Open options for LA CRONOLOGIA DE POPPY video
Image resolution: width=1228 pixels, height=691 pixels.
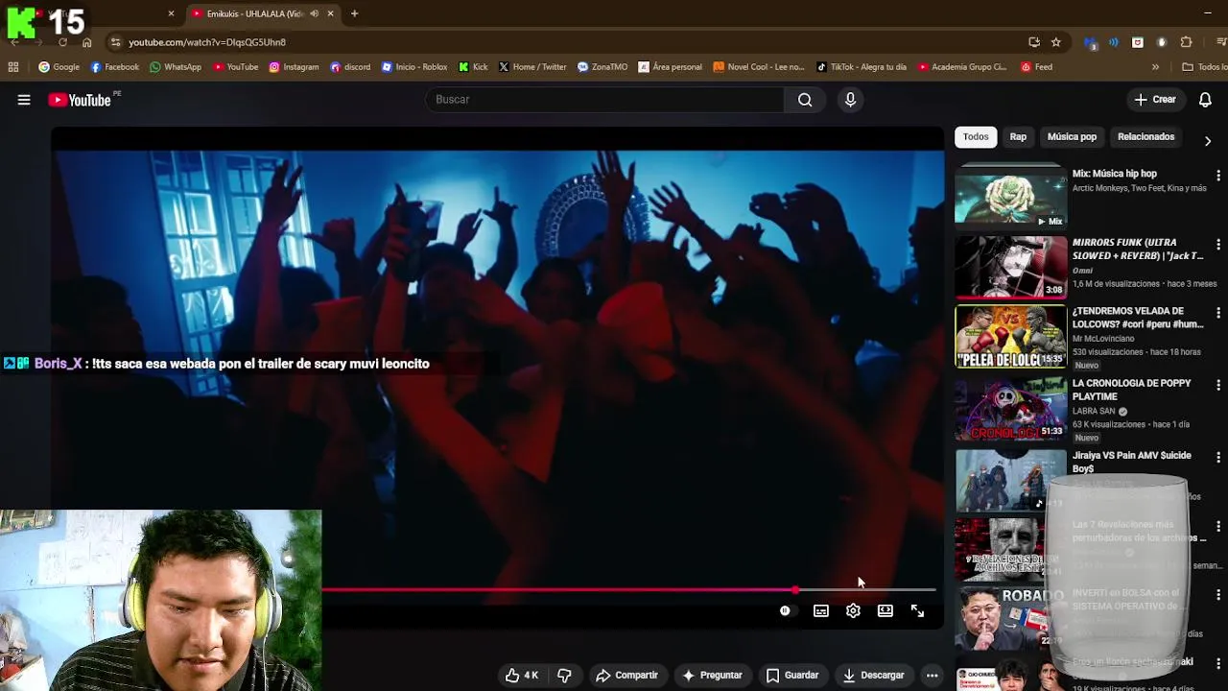[x=1217, y=386]
